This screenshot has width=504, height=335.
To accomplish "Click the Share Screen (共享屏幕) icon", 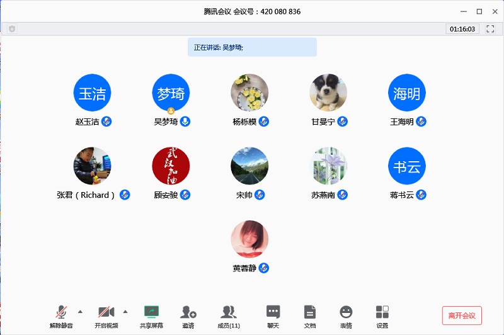I will (151, 312).
